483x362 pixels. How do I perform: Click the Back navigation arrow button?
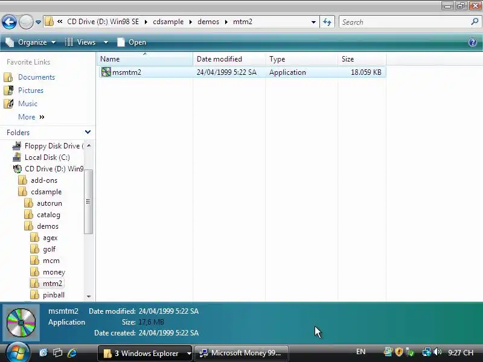coord(9,22)
